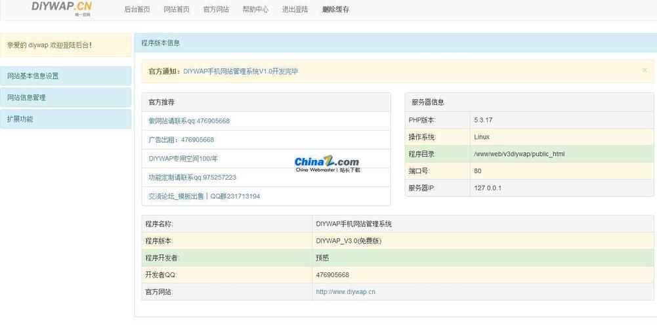The height and width of the screenshot is (328, 657).
Task: Select the PHP version value 5.3.17
Action: 483,120
